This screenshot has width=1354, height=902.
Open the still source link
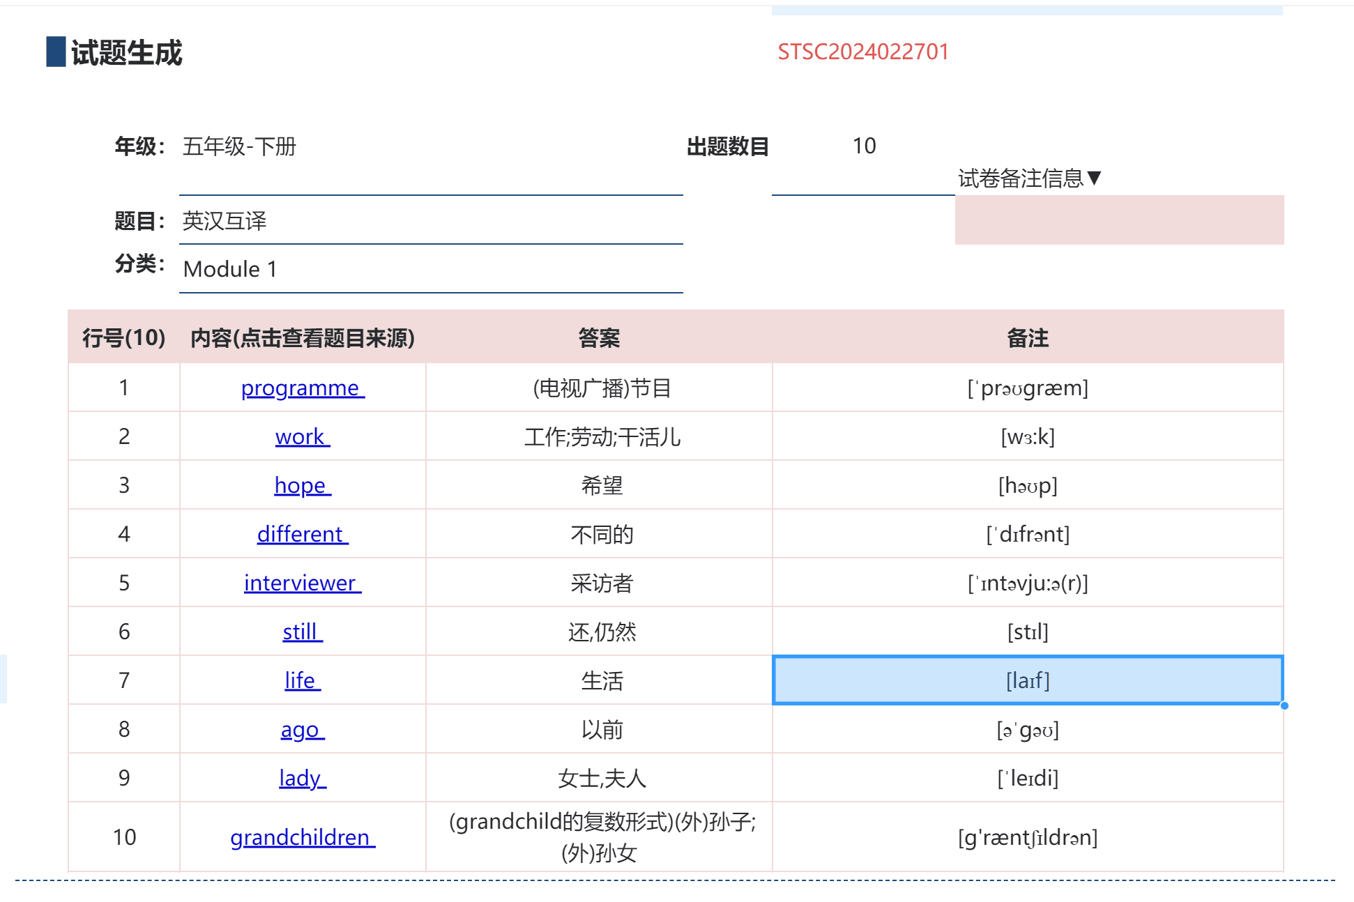coord(303,632)
